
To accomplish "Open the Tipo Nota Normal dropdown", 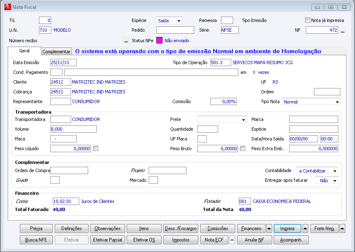I will pos(311,101).
